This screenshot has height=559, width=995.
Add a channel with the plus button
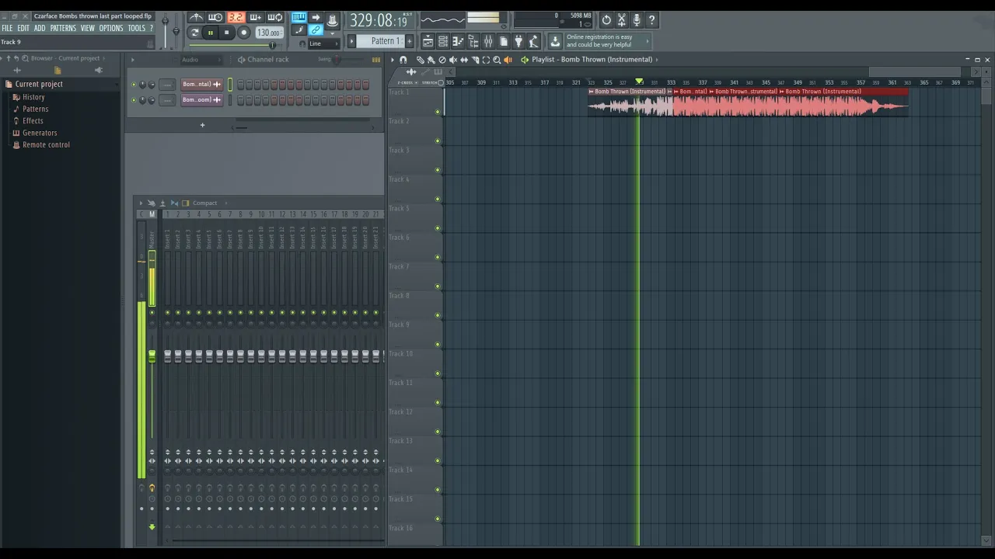click(202, 125)
